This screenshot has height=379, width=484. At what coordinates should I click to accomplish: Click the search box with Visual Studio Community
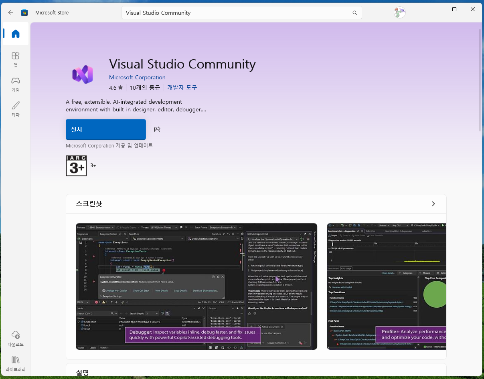[x=242, y=13]
